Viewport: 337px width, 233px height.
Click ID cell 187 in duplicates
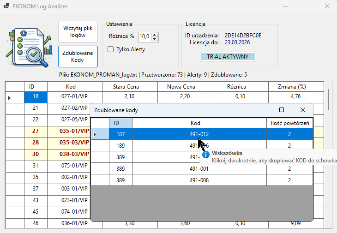pos(120,134)
